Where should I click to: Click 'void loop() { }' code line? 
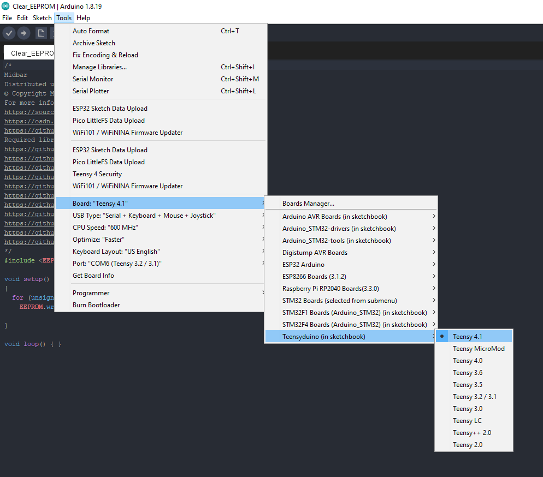click(x=33, y=344)
